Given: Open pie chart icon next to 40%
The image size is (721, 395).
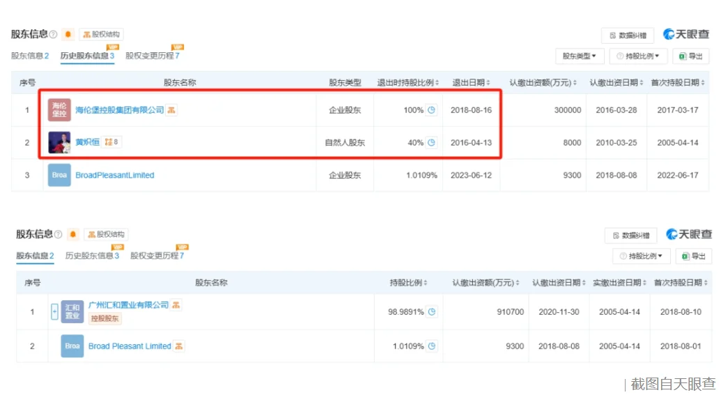Looking at the screenshot, I should click(x=431, y=143).
